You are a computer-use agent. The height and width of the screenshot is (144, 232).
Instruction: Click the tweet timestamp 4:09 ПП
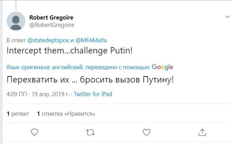(16, 94)
